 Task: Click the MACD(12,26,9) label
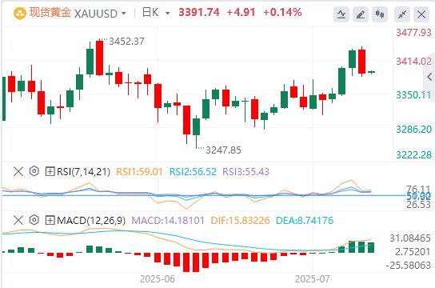91,221
